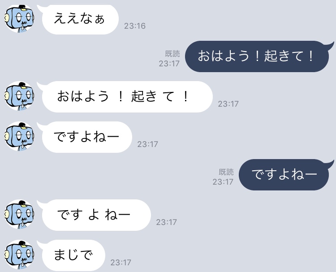Tap 23:17 timestamp beside received おはよう!起きて!
Screen dimensions: 336x272
click(x=228, y=104)
